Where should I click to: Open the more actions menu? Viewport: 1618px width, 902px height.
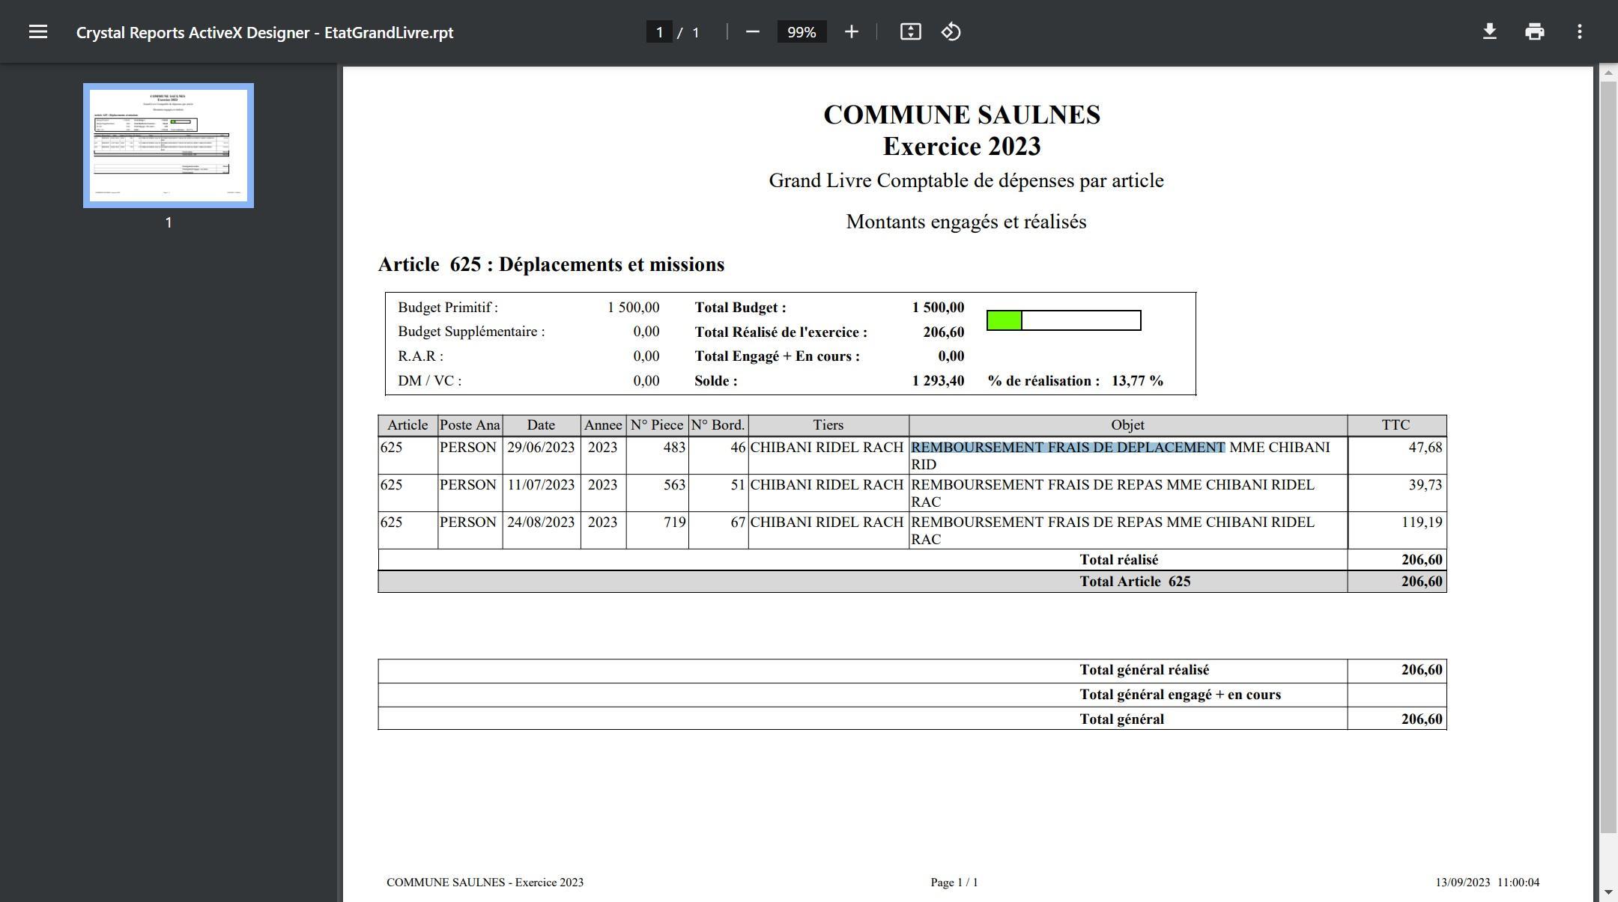pos(1579,32)
